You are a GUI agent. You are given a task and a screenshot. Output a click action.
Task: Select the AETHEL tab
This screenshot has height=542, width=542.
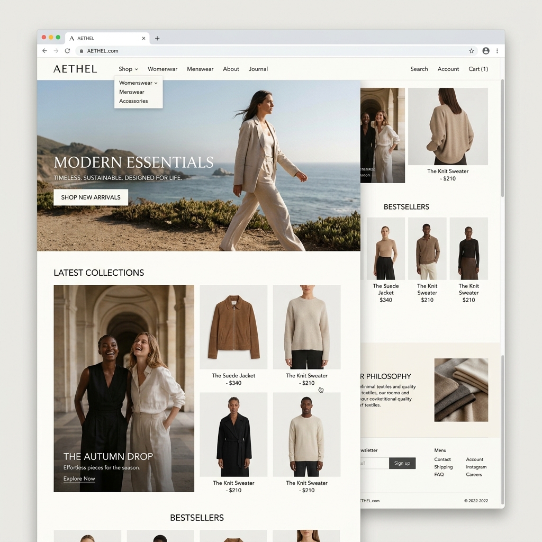pos(107,38)
